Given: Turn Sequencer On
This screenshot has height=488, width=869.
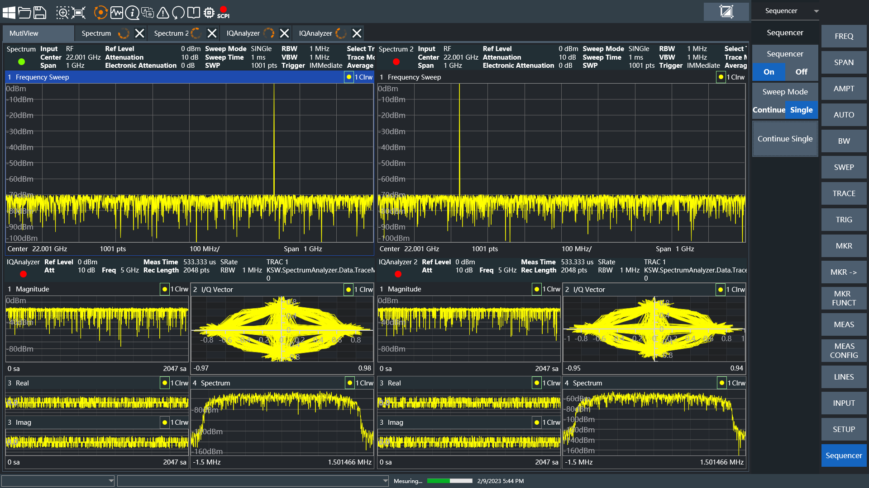Looking at the screenshot, I should tap(769, 72).
